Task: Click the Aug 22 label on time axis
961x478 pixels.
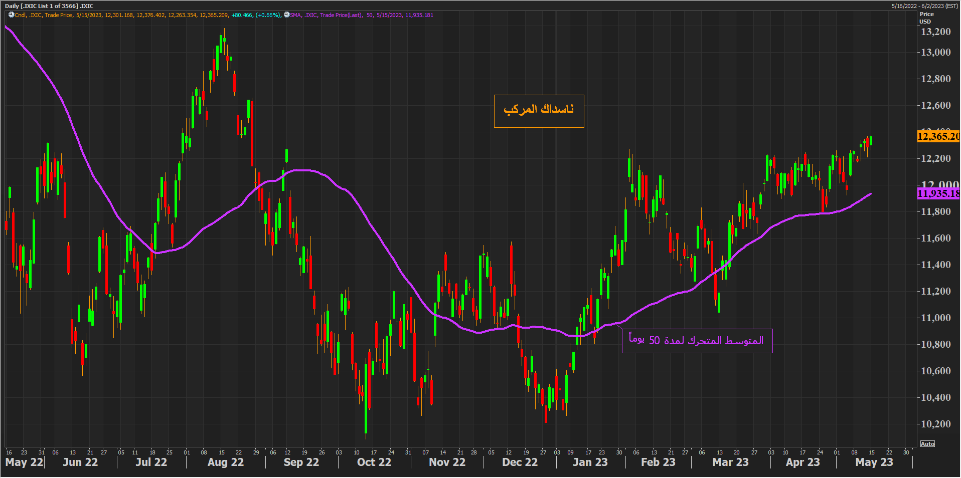Action: [x=226, y=462]
